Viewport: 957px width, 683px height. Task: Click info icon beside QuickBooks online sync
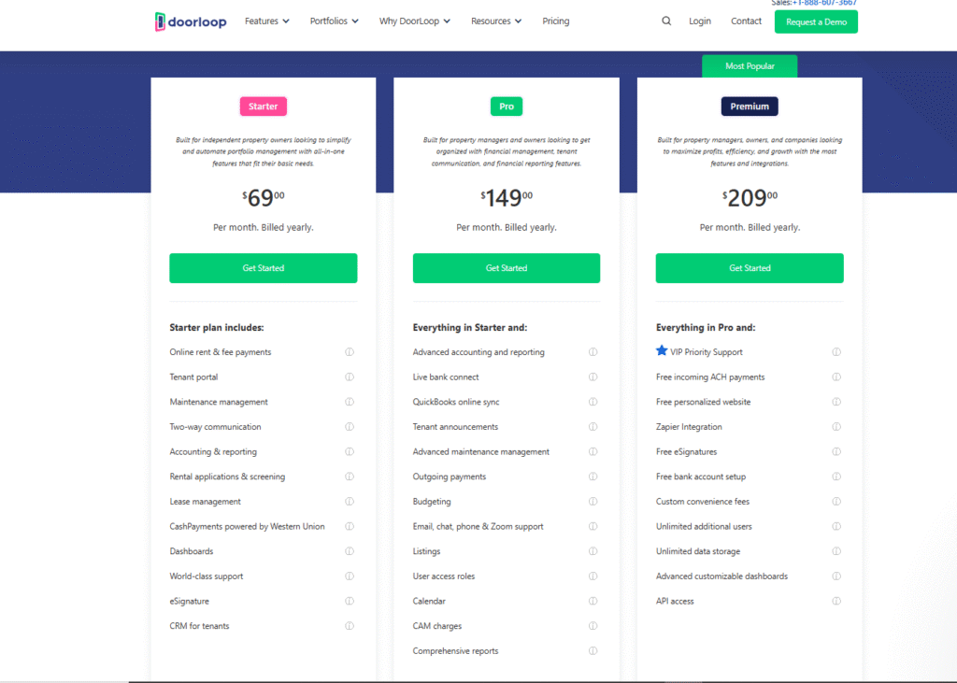pyautogui.click(x=593, y=402)
